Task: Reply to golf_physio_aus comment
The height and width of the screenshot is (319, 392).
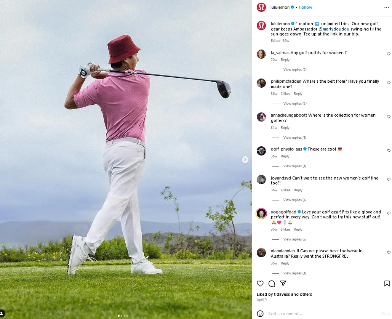Action: (285, 156)
